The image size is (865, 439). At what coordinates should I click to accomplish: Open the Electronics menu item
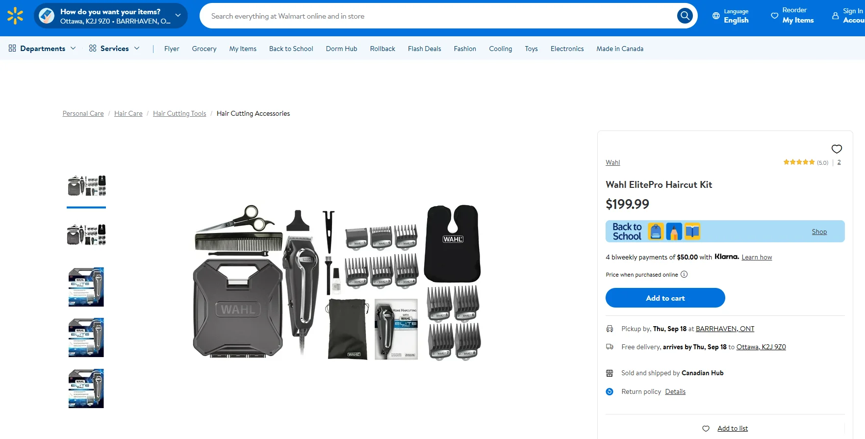(567, 49)
